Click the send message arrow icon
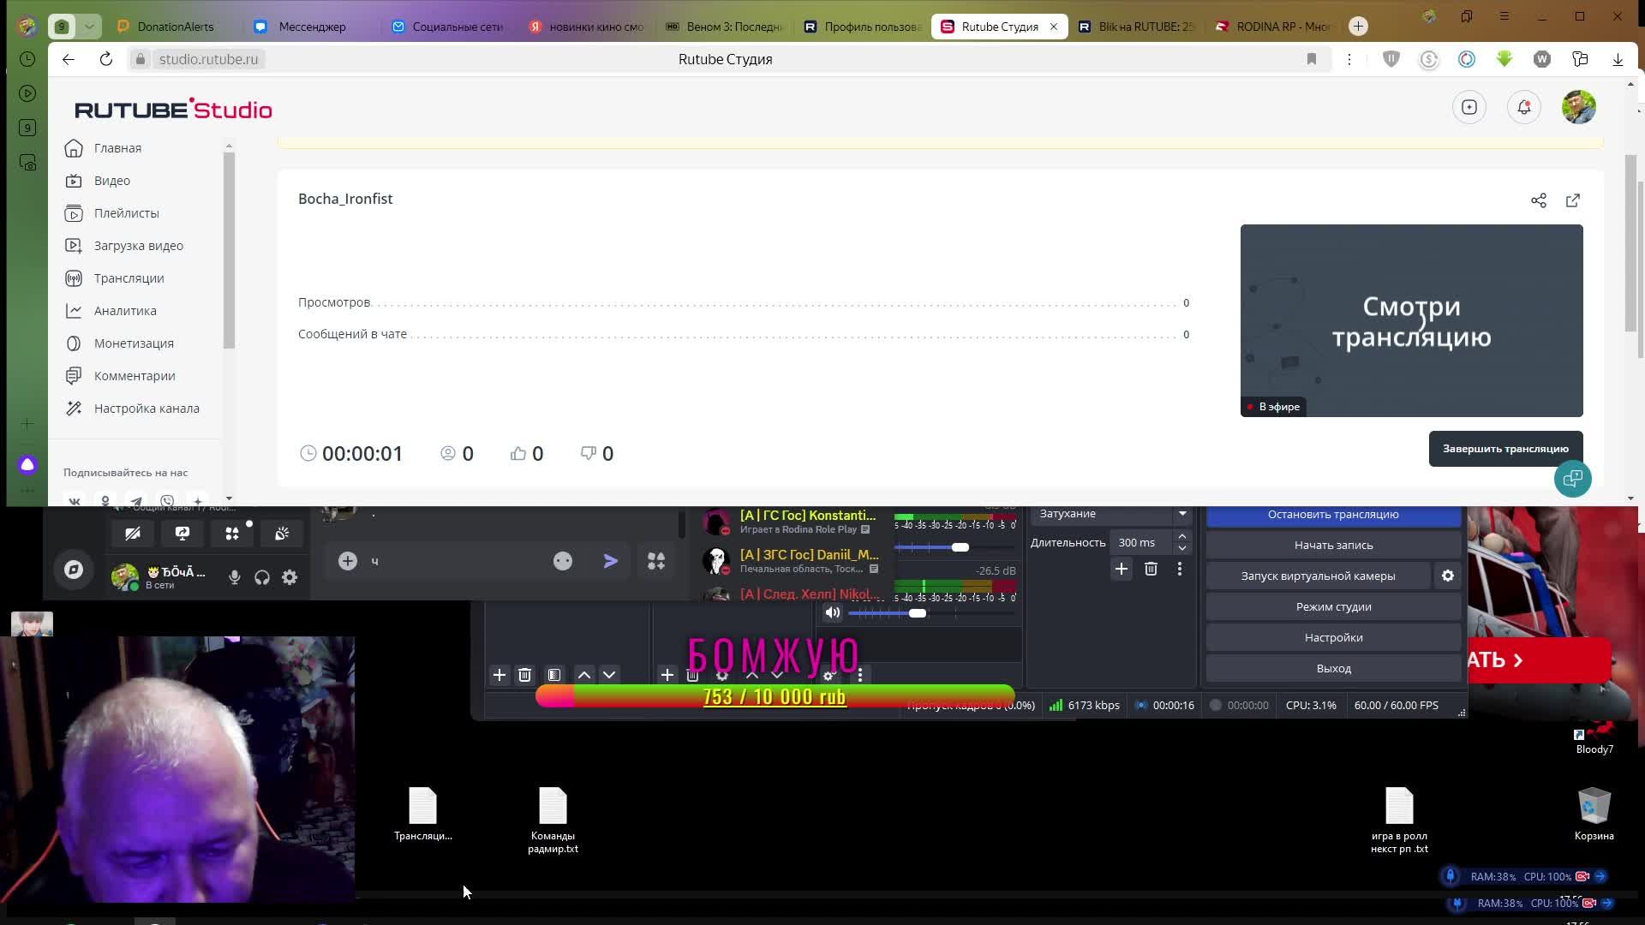The image size is (1645, 925). click(x=611, y=561)
